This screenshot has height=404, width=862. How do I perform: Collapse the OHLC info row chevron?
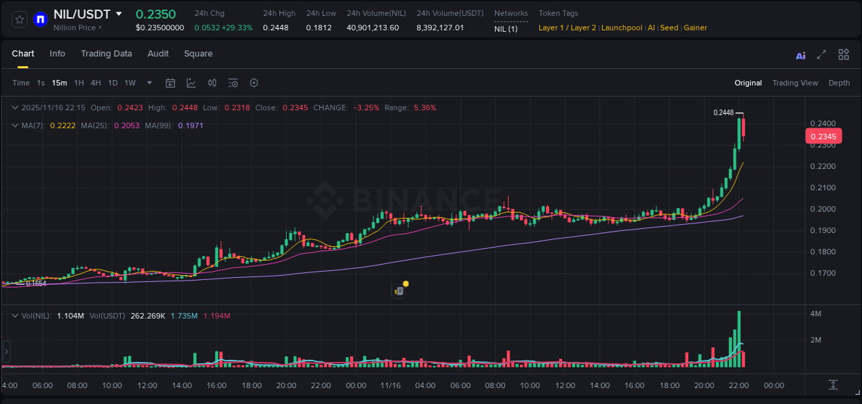coord(15,108)
